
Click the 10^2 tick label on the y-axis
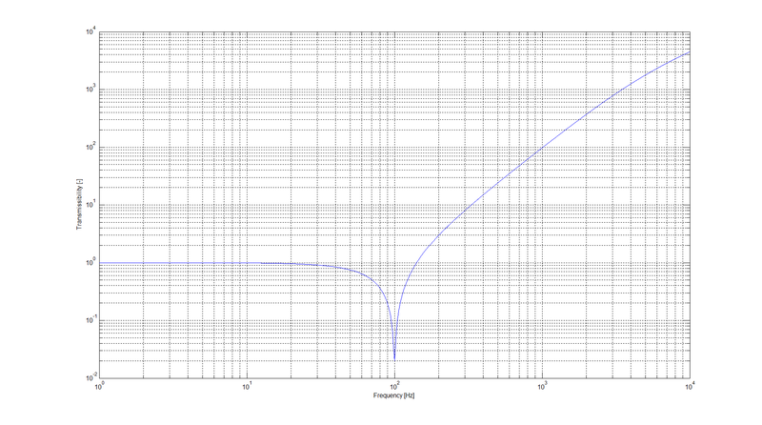tap(89, 148)
